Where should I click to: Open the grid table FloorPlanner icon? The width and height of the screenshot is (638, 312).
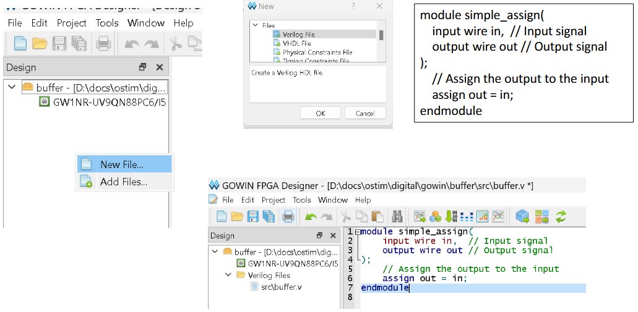(482, 216)
